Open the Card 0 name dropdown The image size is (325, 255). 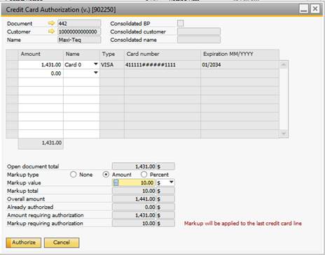coord(96,64)
